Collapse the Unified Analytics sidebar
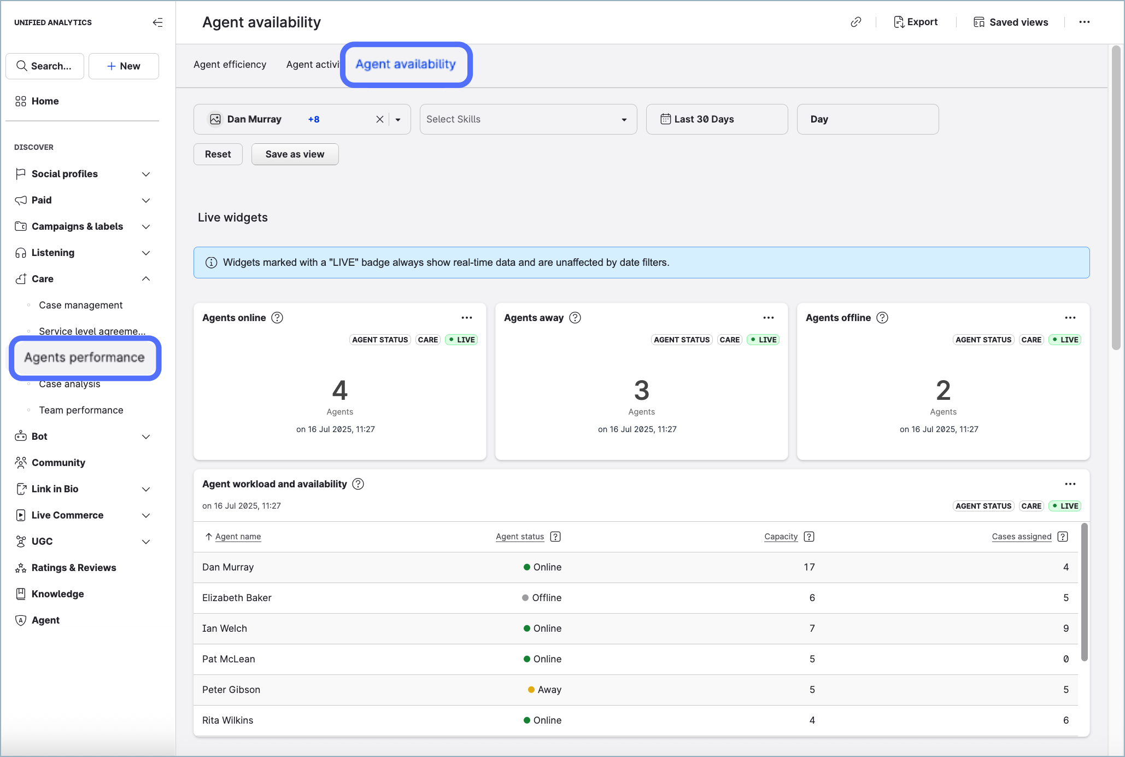The width and height of the screenshot is (1125, 757). coord(157,22)
